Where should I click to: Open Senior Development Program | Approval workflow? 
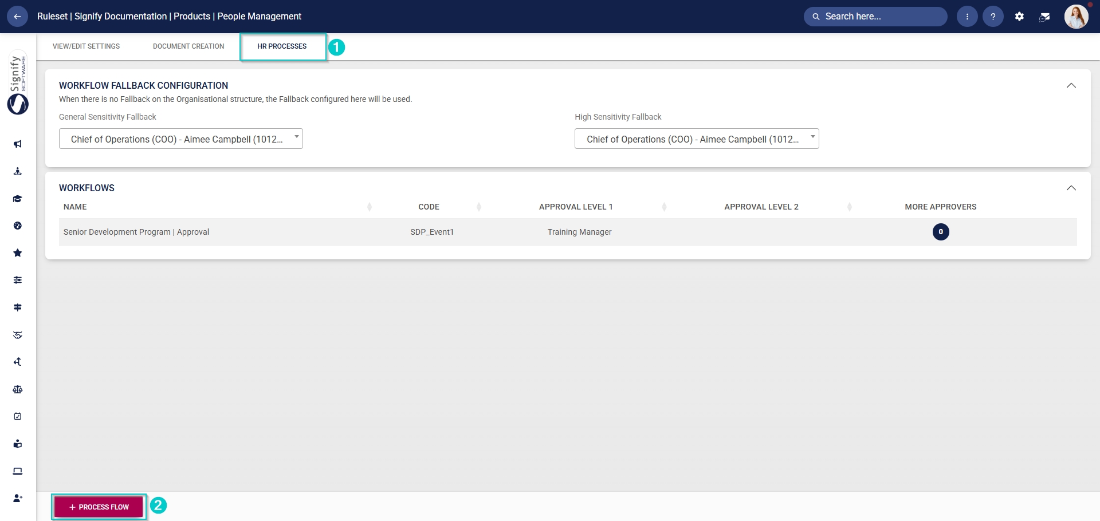pyautogui.click(x=136, y=232)
